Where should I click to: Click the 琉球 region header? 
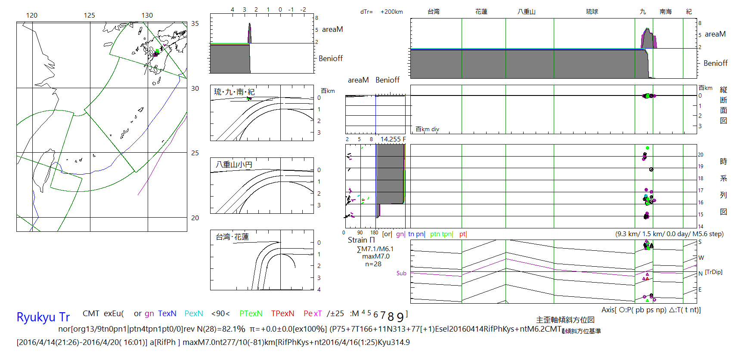[x=592, y=12]
